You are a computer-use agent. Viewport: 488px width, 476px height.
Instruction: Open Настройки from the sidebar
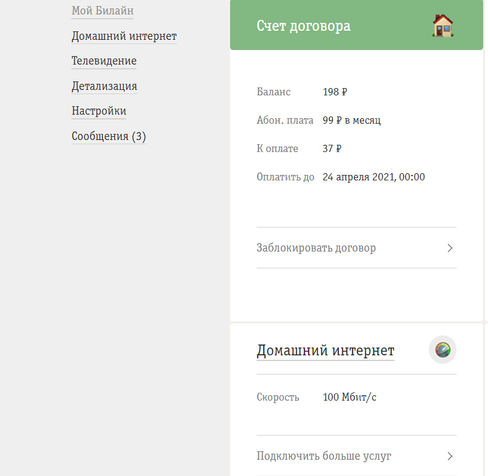click(98, 111)
